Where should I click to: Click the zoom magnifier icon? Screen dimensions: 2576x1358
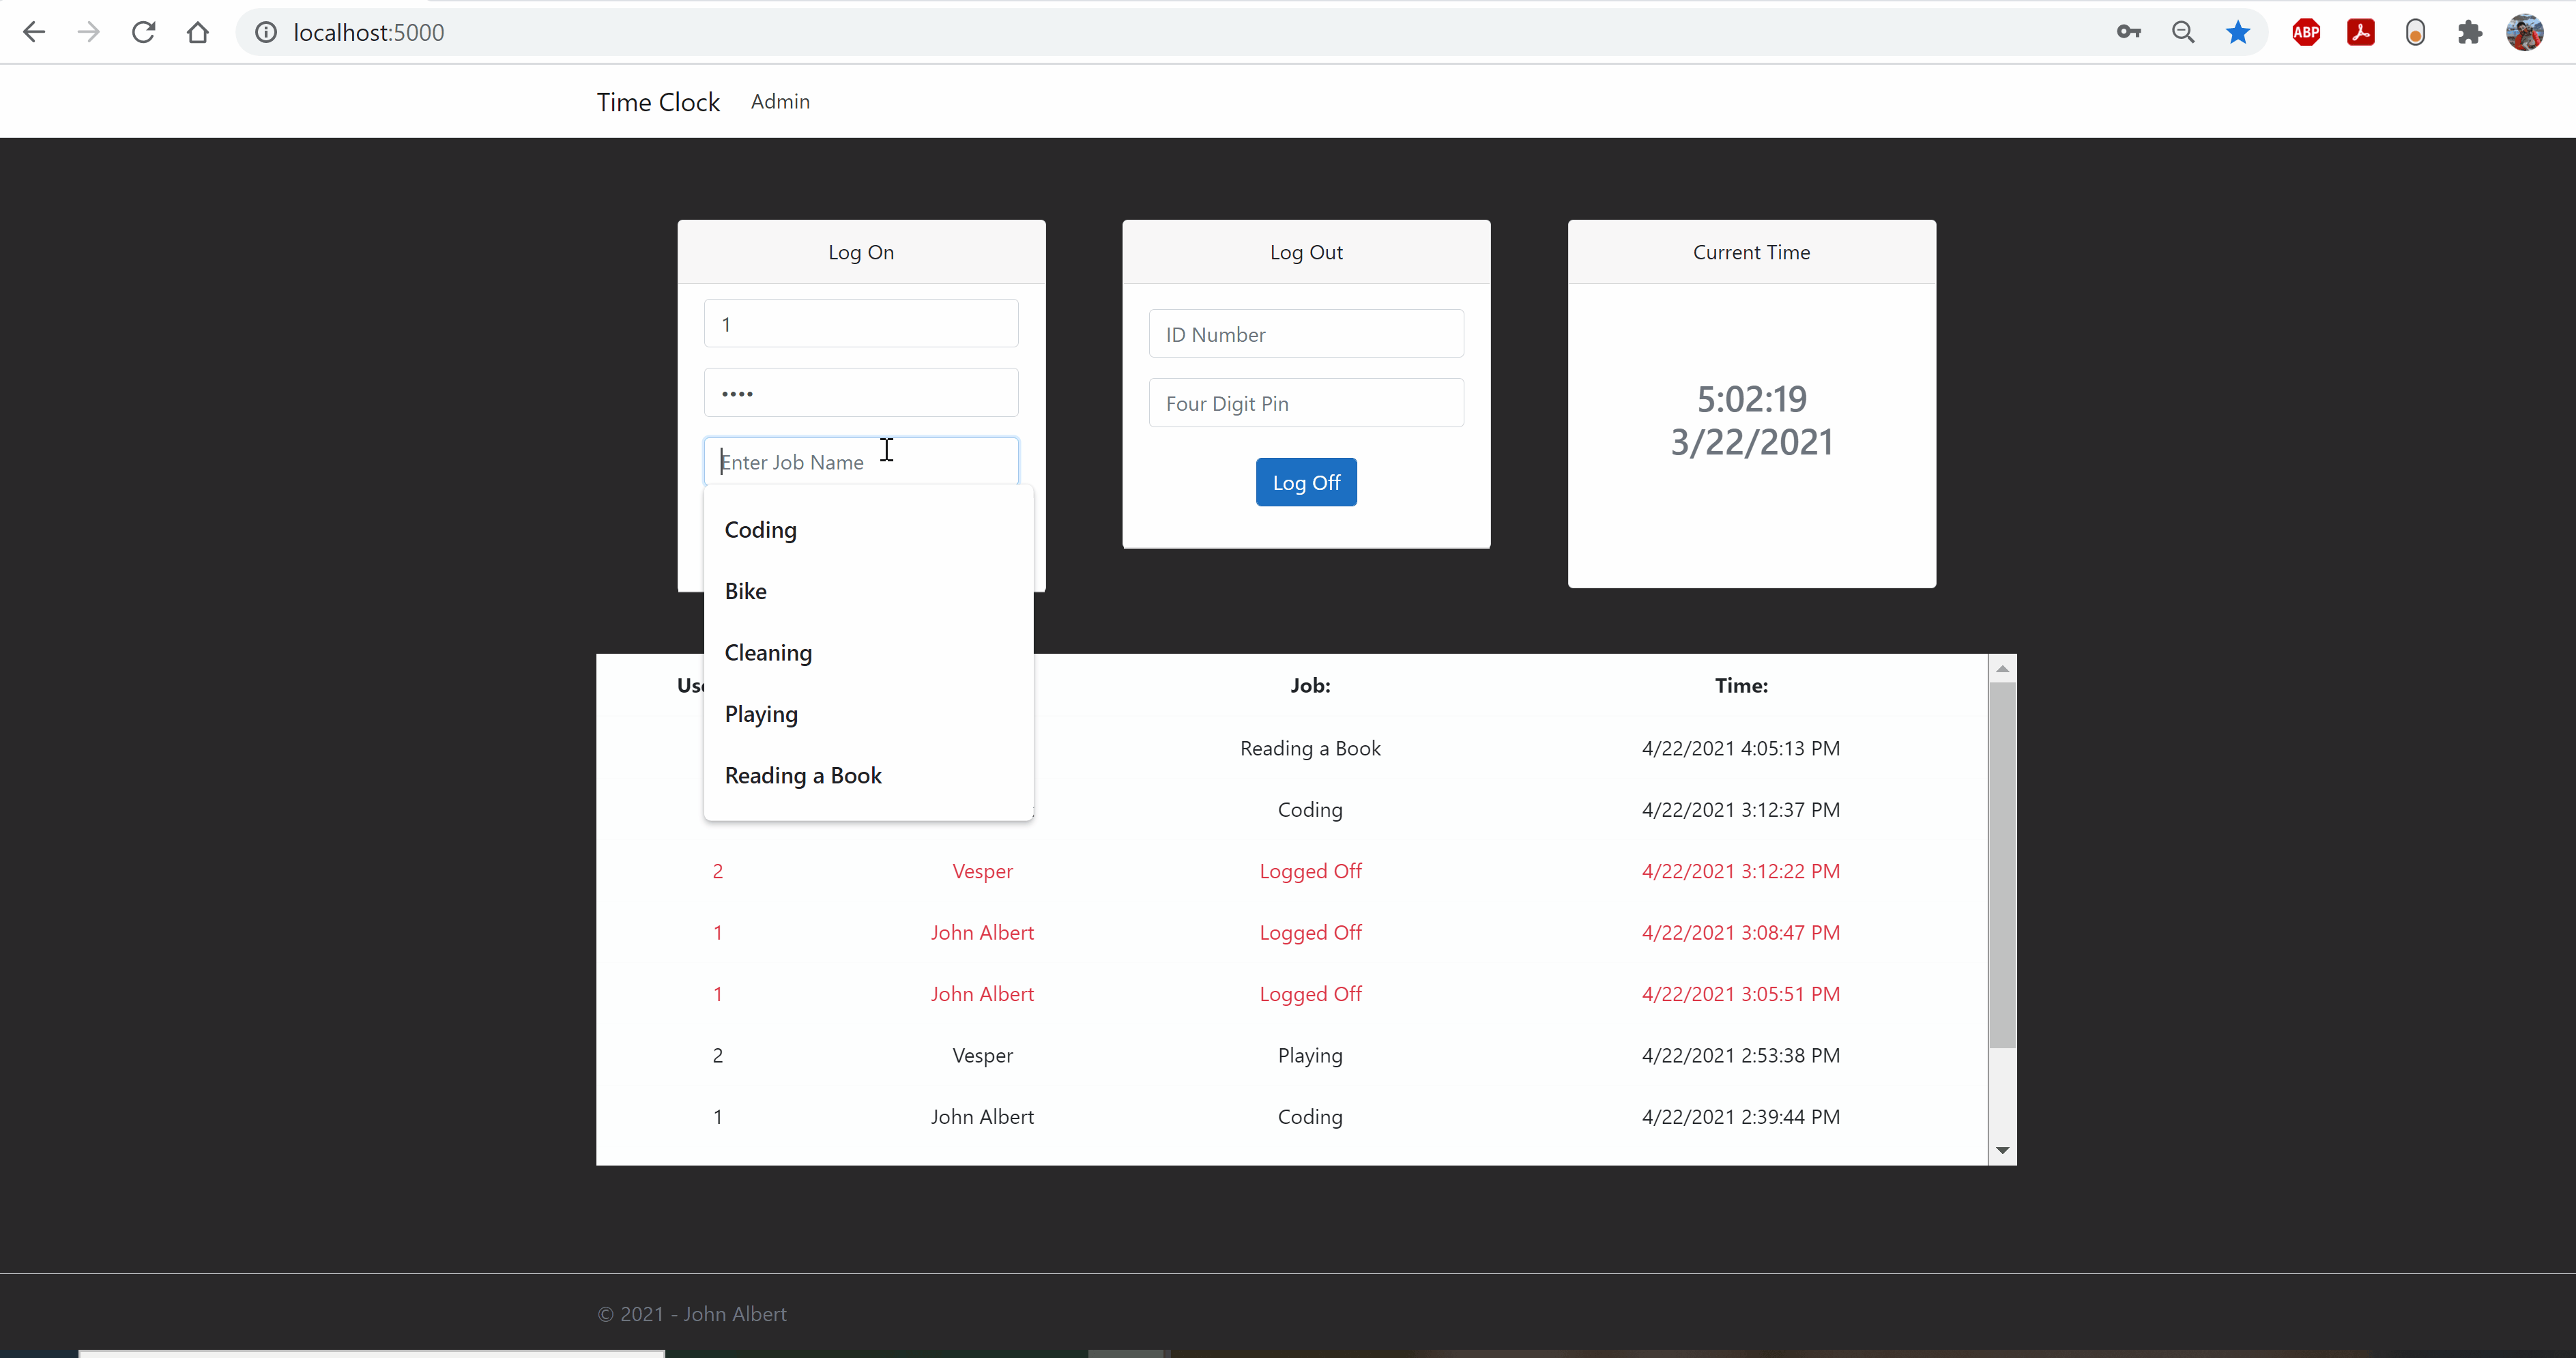pyautogui.click(x=2183, y=32)
